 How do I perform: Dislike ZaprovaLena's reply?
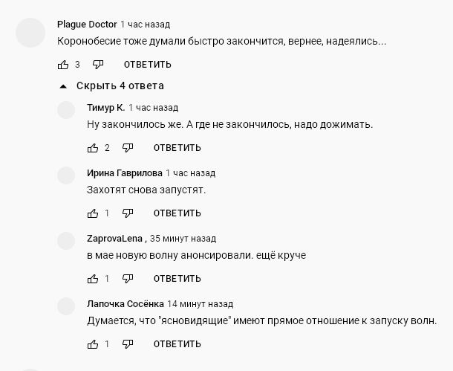[x=128, y=279]
